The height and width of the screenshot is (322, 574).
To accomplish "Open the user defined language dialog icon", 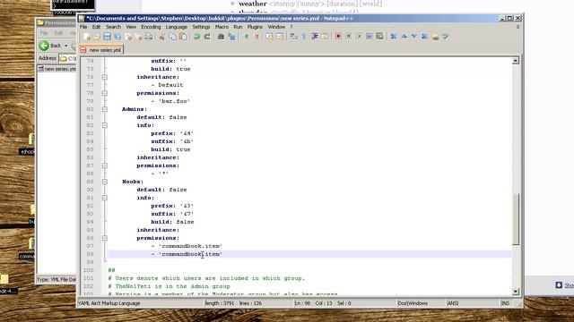I will click(325, 37).
